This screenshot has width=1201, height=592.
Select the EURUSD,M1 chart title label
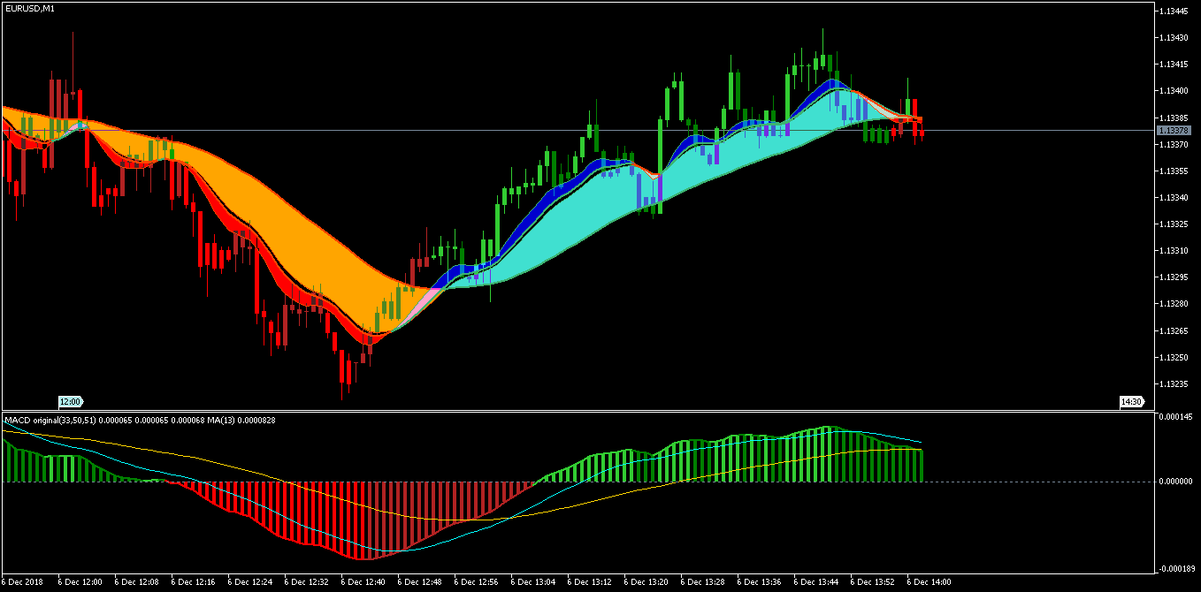pos(29,8)
